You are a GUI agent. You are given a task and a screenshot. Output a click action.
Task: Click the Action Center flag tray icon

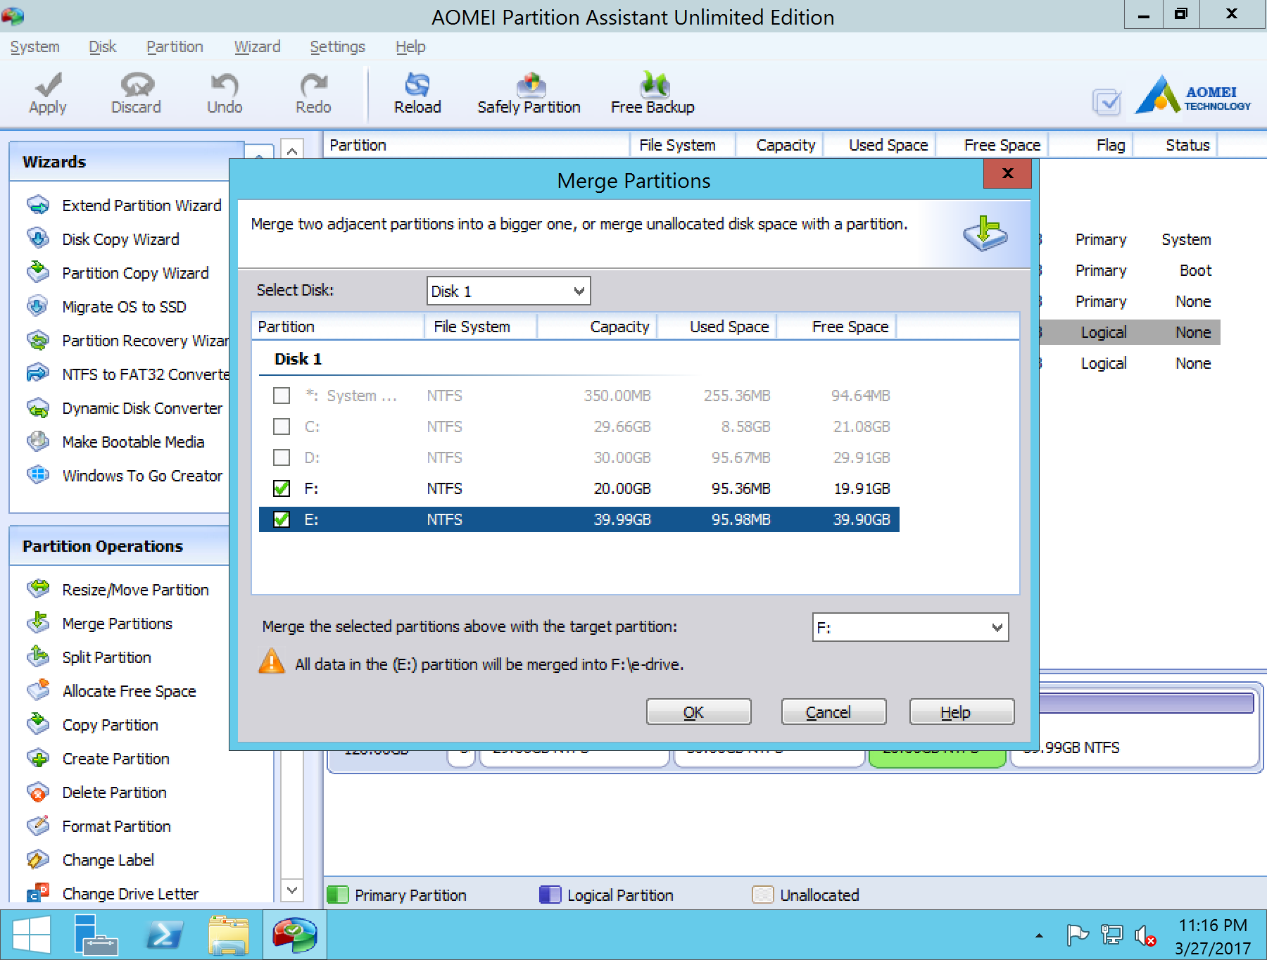(1077, 935)
